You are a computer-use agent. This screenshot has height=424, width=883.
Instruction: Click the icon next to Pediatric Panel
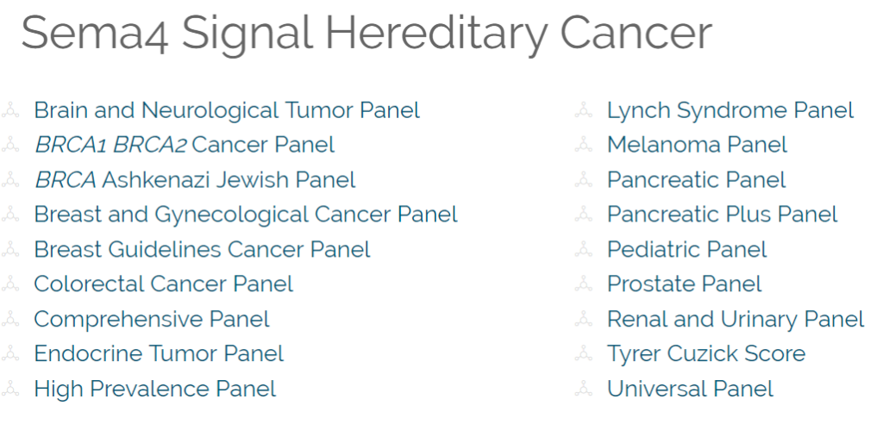584,249
